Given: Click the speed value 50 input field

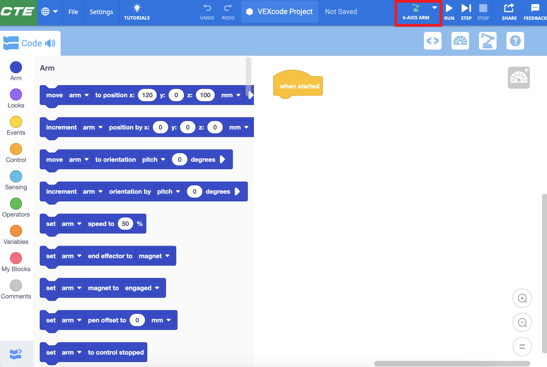Looking at the screenshot, I should coord(125,223).
